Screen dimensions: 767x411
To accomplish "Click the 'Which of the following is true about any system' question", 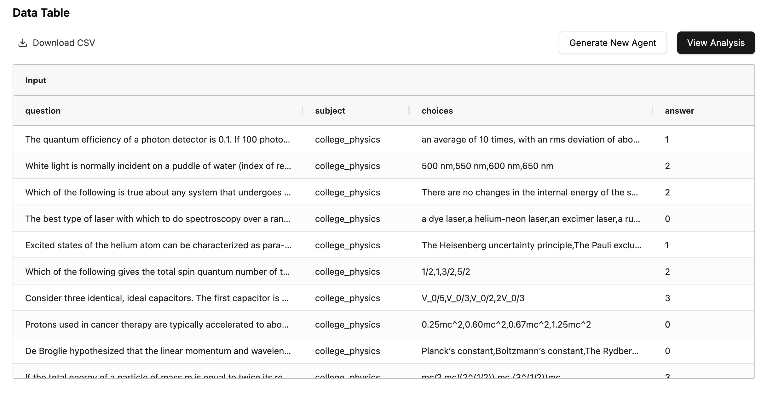I will click(x=158, y=192).
